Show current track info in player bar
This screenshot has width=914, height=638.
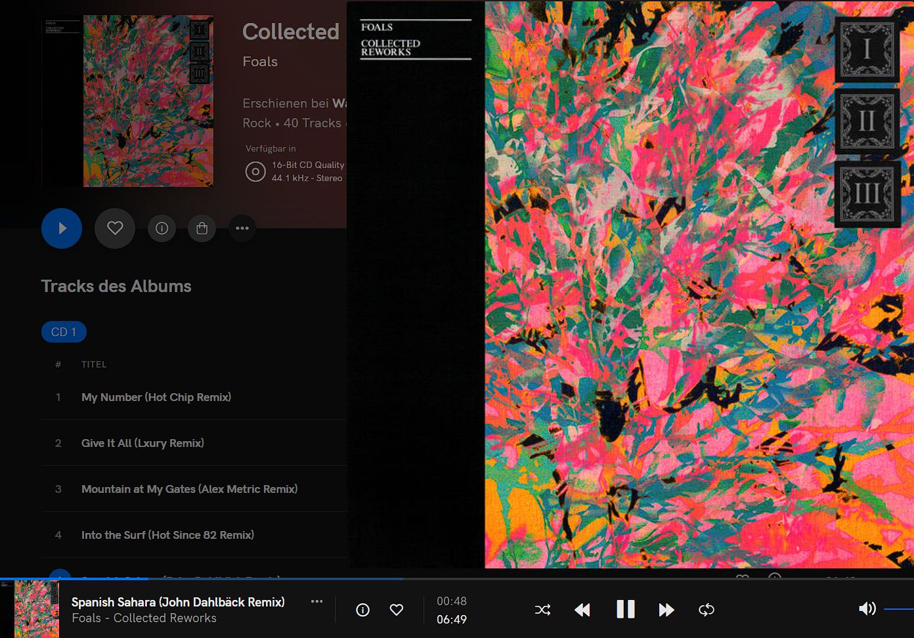tap(362, 610)
